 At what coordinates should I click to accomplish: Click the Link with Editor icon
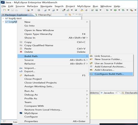click(70, 15)
